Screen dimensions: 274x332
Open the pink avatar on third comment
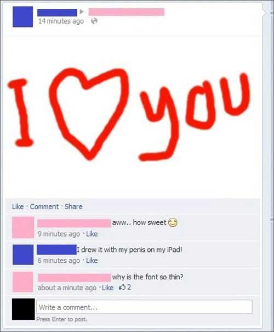click(x=23, y=282)
